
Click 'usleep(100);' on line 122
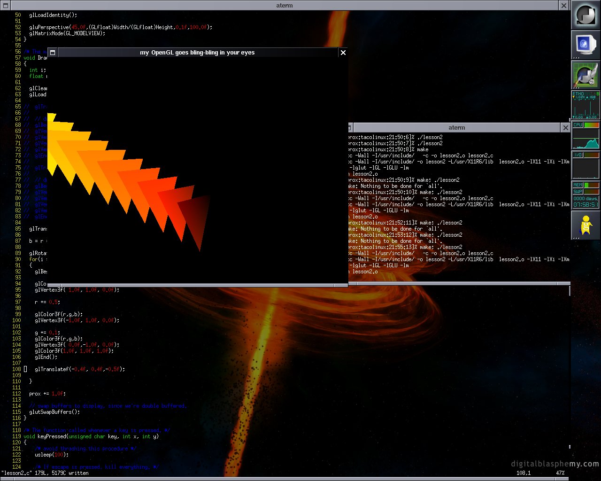click(x=52, y=455)
